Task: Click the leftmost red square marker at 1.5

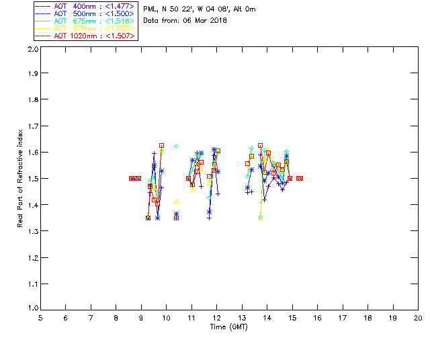Action: (132, 178)
